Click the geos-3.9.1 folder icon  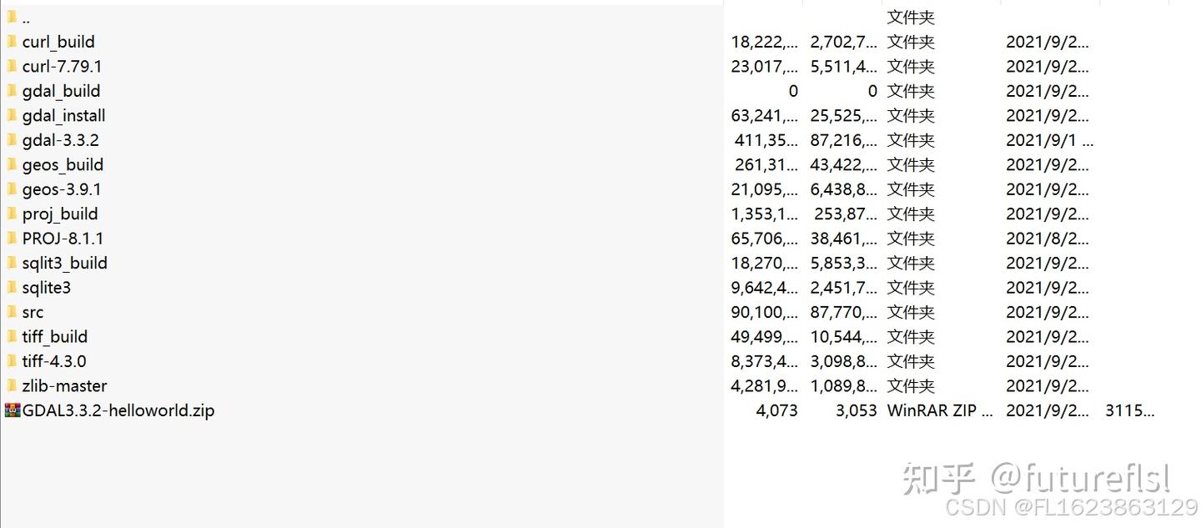(x=12, y=189)
